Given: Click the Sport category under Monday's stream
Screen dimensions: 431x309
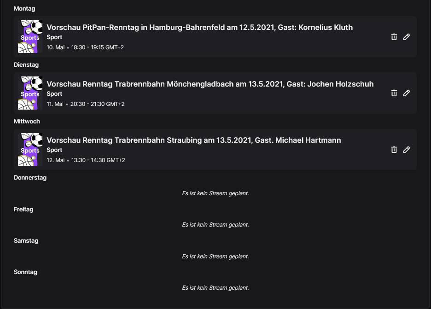Looking at the screenshot, I should pyautogui.click(x=54, y=37).
